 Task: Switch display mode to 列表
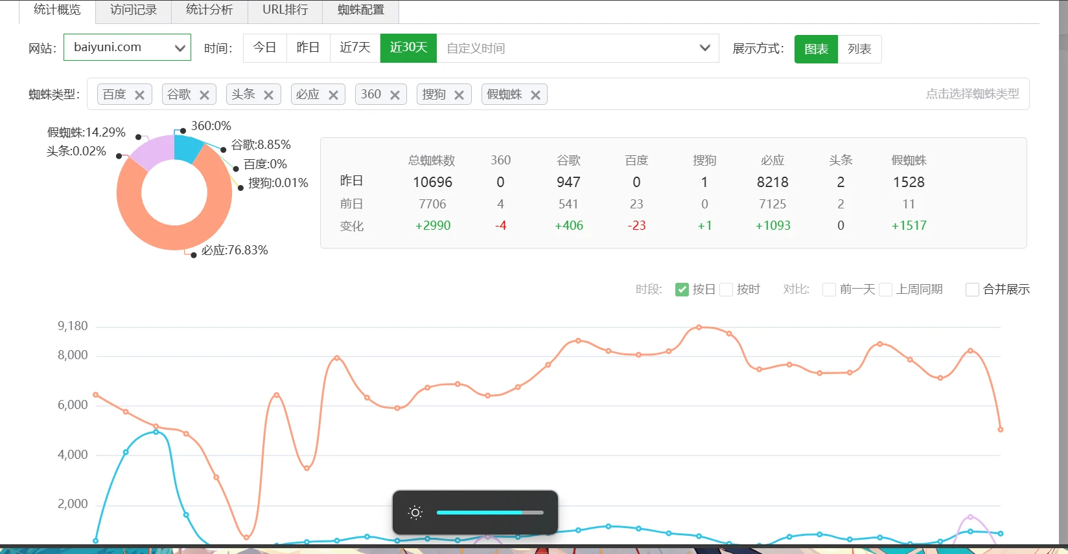(859, 49)
